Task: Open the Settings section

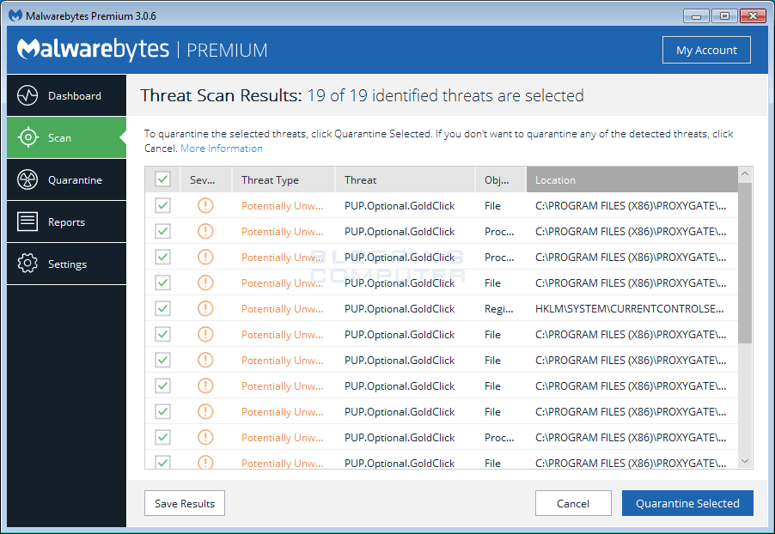Action: tap(67, 264)
